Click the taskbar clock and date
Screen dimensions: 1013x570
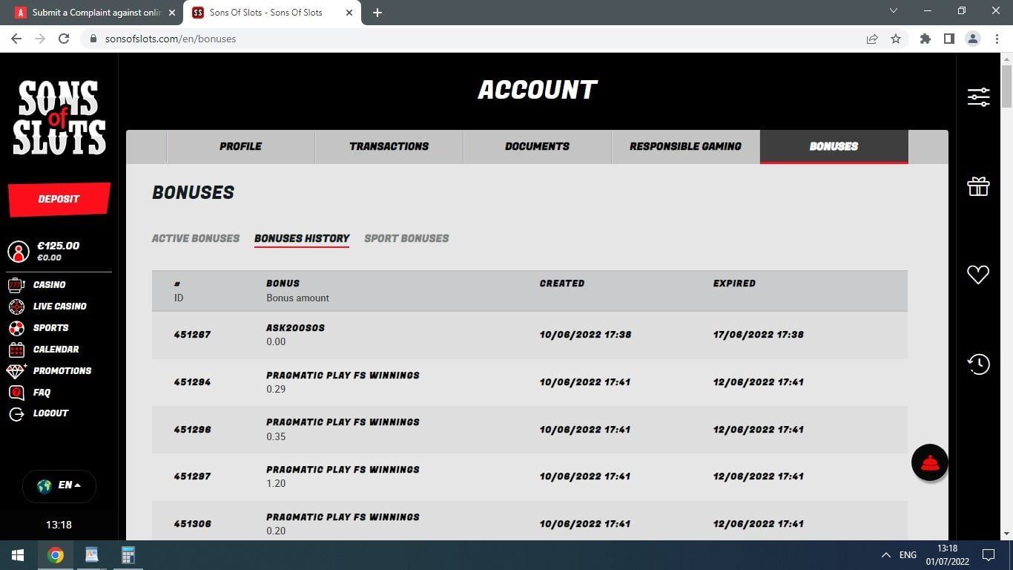tap(947, 555)
